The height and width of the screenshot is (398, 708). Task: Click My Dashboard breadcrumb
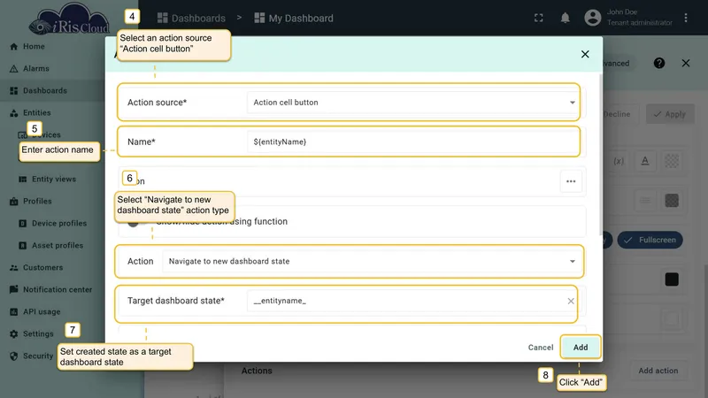[294, 18]
